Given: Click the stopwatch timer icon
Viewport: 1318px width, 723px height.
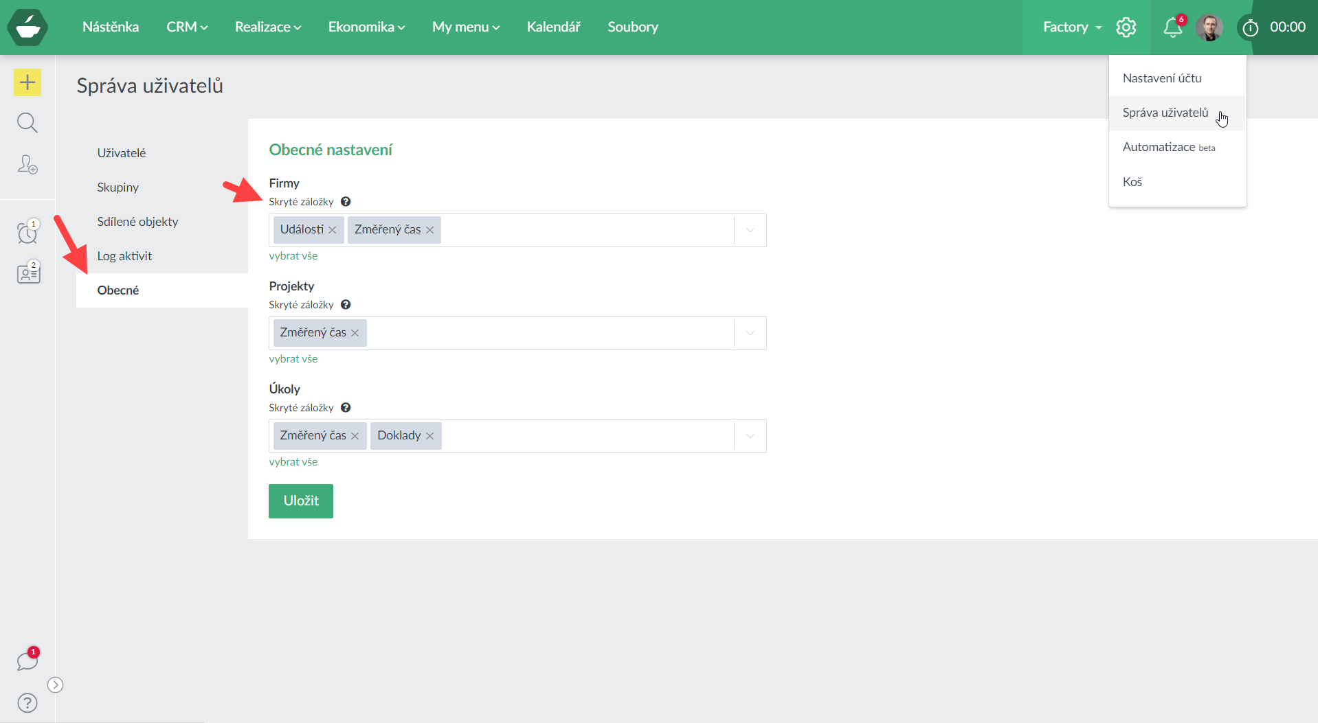Looking at the screenshot, I should (x=1250, y=27).
